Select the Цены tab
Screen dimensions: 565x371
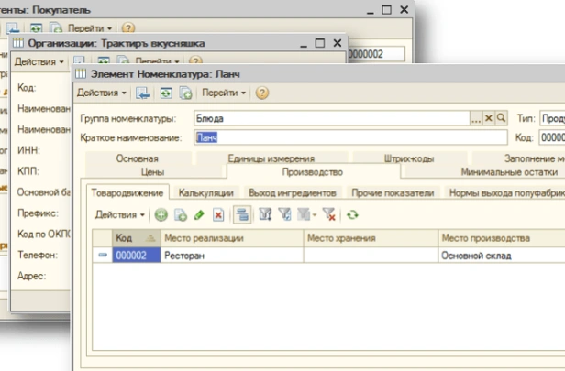[152, 171]
